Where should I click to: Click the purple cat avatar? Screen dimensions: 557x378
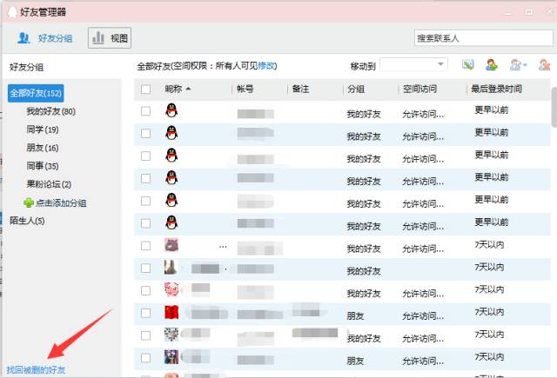coord(171,245)
